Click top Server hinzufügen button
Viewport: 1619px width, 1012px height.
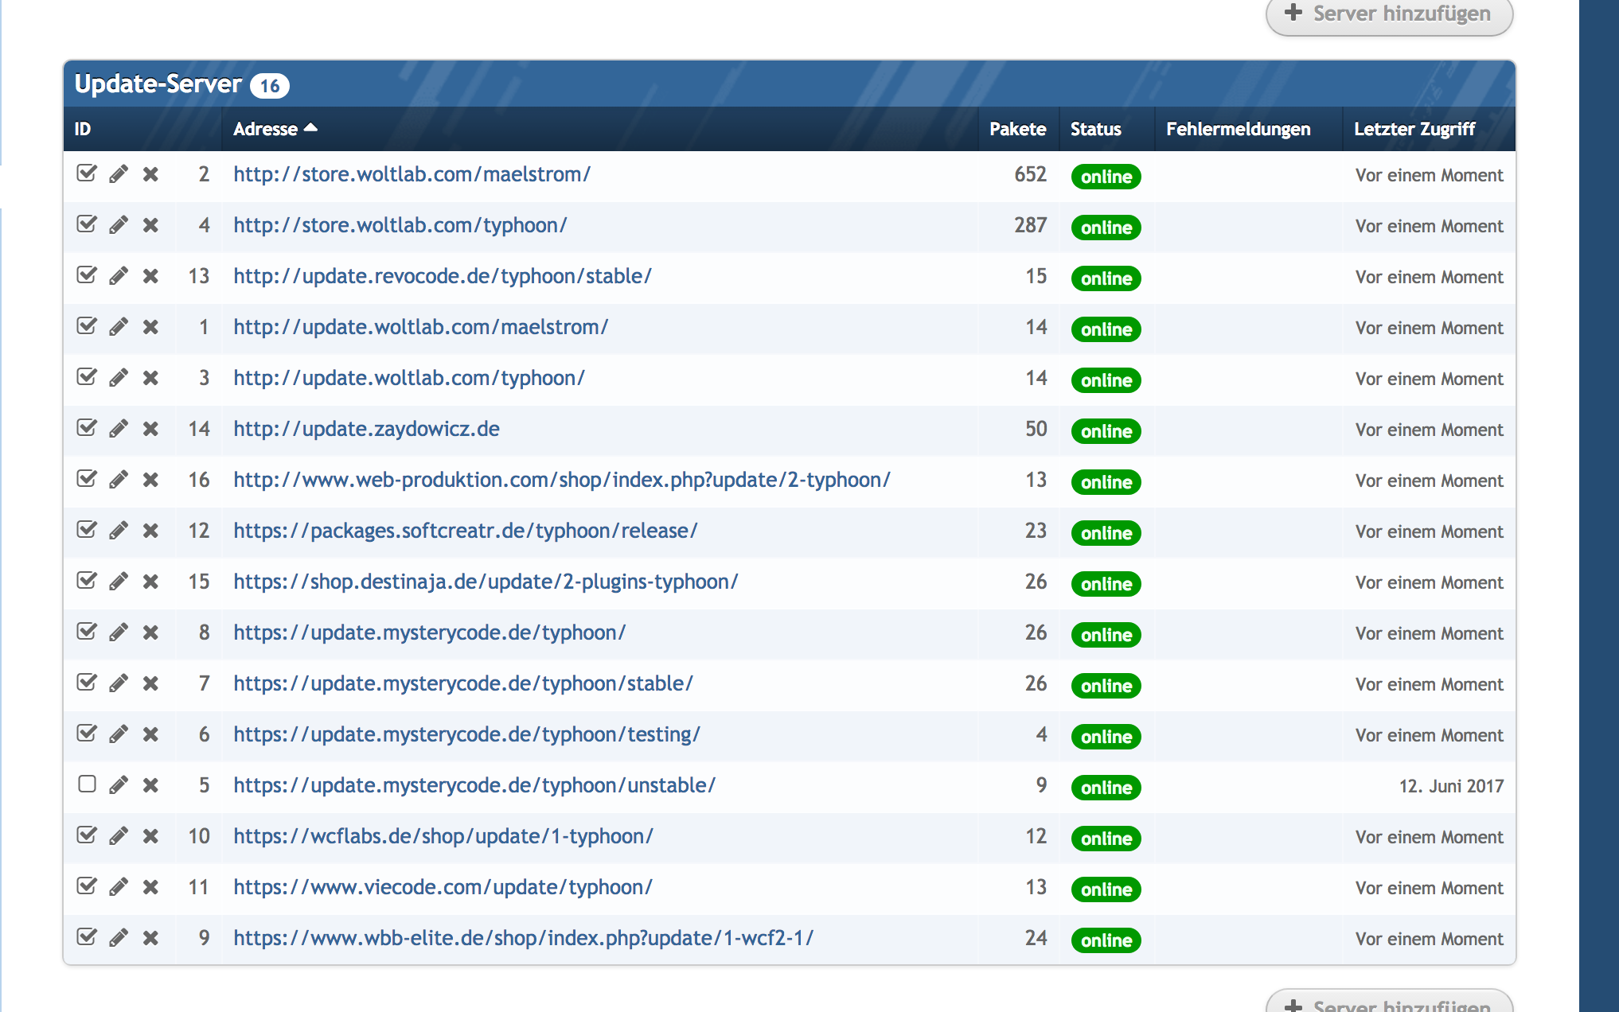[x=1389, y=14]
